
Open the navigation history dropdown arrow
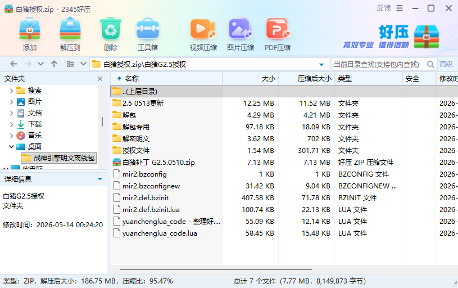40,64
